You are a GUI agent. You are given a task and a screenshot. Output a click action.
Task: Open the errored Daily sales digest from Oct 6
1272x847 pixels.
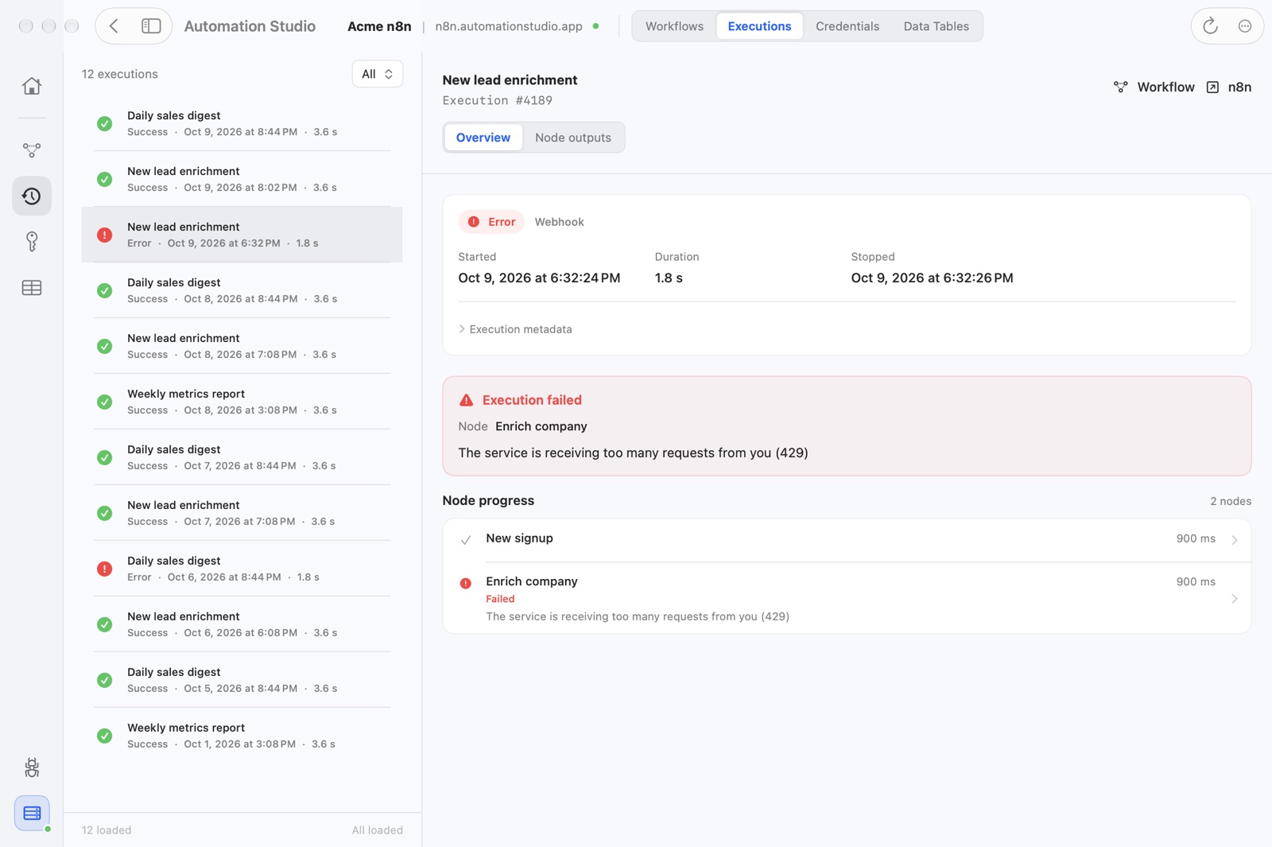(x=242, y=569)
